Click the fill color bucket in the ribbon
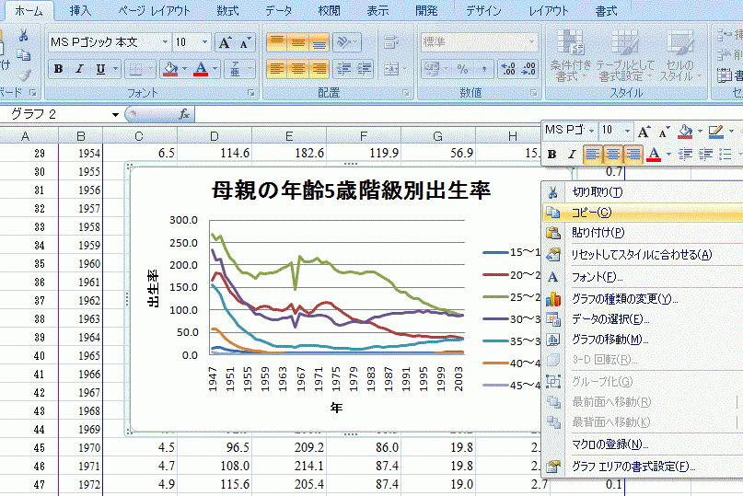743x496 pixels. point(168,69)
